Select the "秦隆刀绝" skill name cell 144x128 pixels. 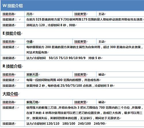[x=48, y=102]
